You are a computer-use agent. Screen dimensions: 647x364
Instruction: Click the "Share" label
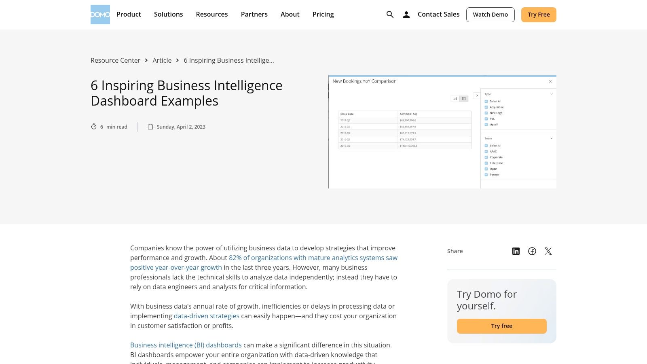[x=455, y=251]
